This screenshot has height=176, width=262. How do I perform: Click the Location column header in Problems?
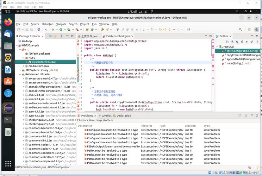click(190, 126)
